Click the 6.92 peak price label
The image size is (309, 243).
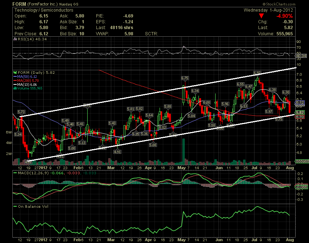coord(257,73)
